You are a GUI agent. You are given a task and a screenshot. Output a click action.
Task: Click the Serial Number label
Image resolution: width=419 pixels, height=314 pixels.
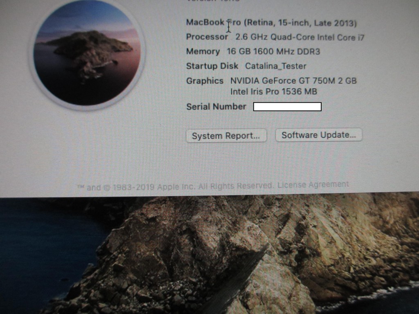[x=216, y=107]
